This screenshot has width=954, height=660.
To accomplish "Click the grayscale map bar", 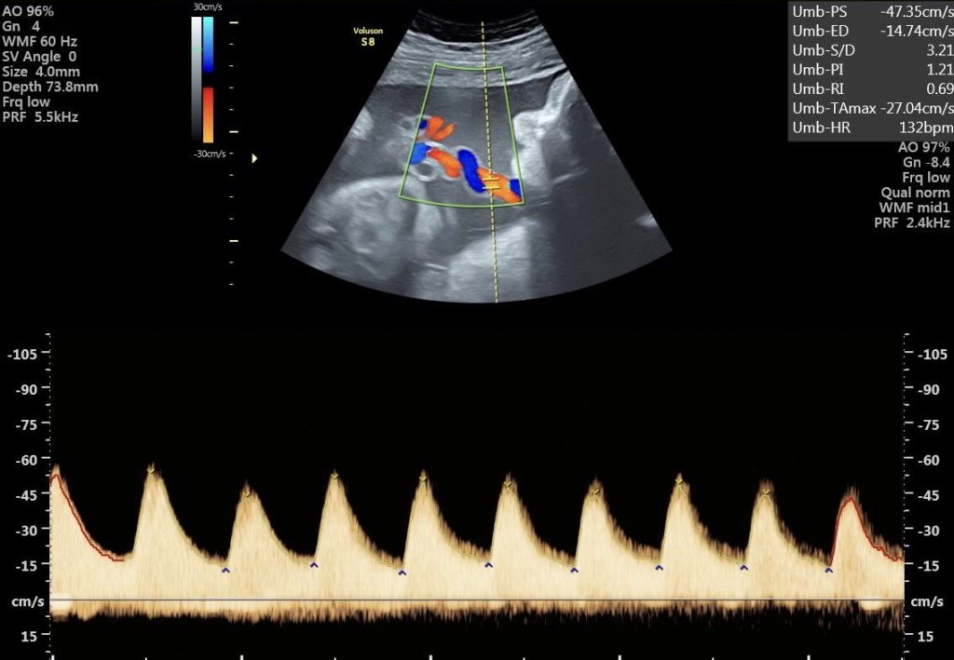I will [196, 79].
